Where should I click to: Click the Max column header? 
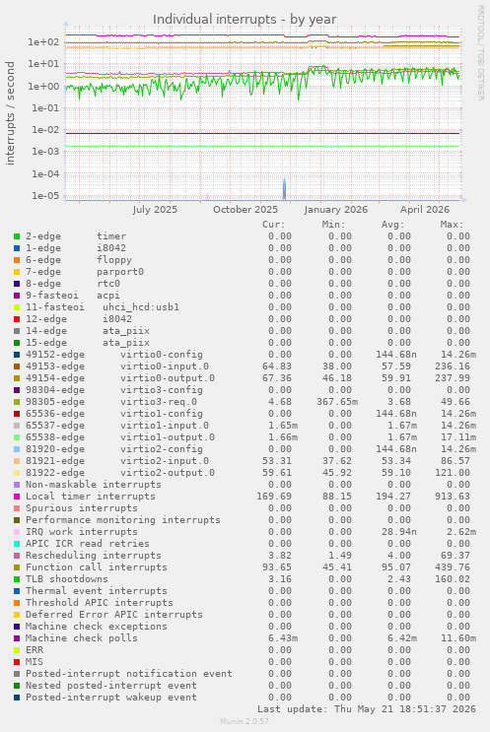pos(452,225)
